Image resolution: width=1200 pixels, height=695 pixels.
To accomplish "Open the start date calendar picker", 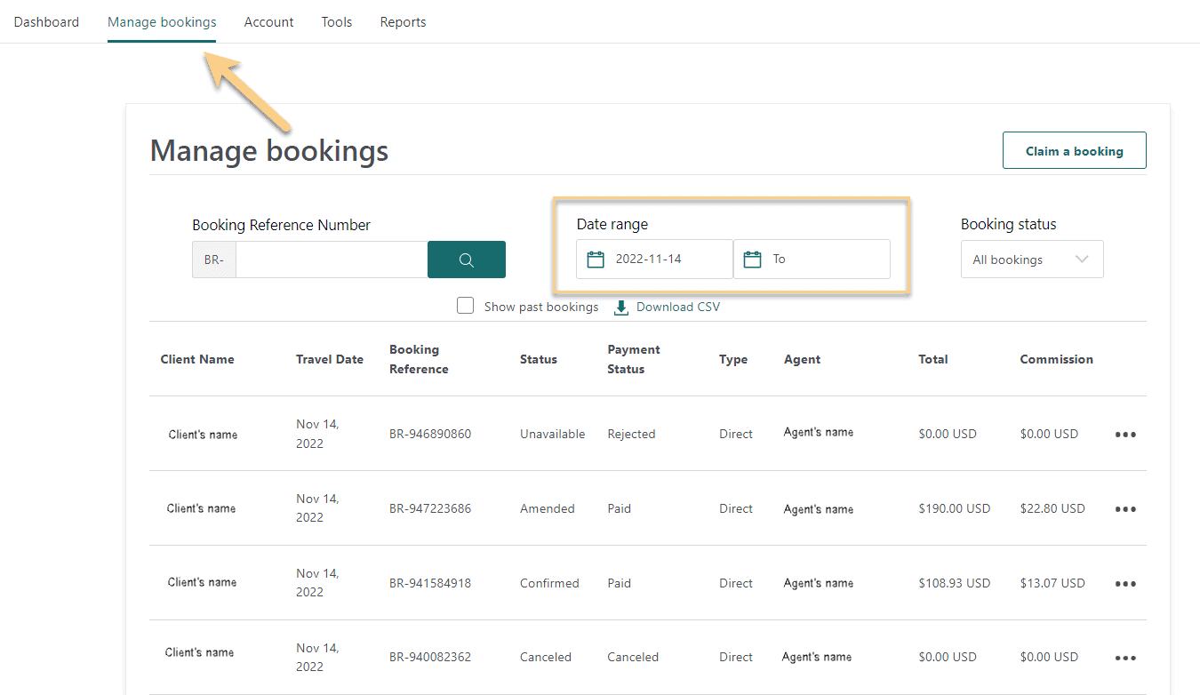I will (596, 259).
